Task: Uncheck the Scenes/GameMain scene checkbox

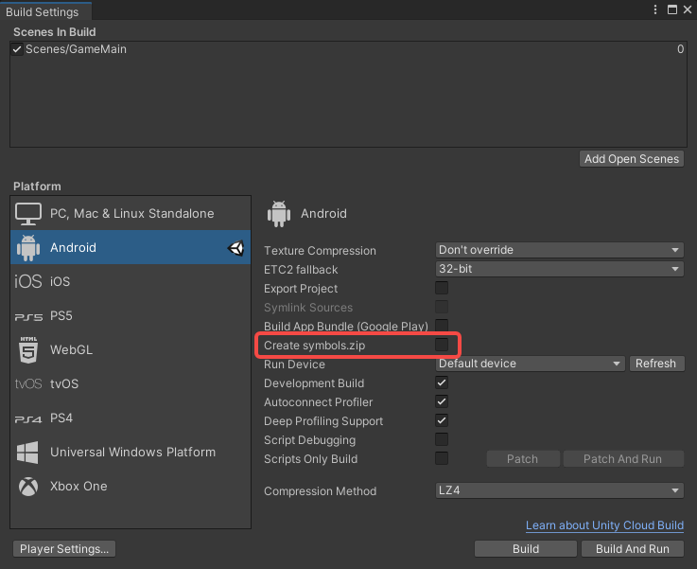Action: (17, 49)
